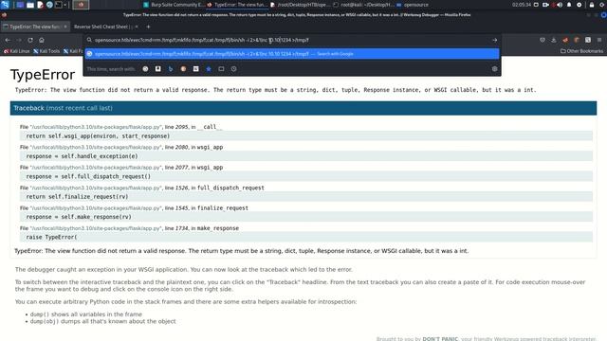The image size is (607, 341).
Task: Click the system clock in the panel
Action: click(x=521, y=5)
